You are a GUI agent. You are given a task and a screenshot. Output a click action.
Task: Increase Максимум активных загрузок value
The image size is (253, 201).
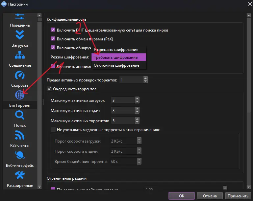[x=137, y=99]
